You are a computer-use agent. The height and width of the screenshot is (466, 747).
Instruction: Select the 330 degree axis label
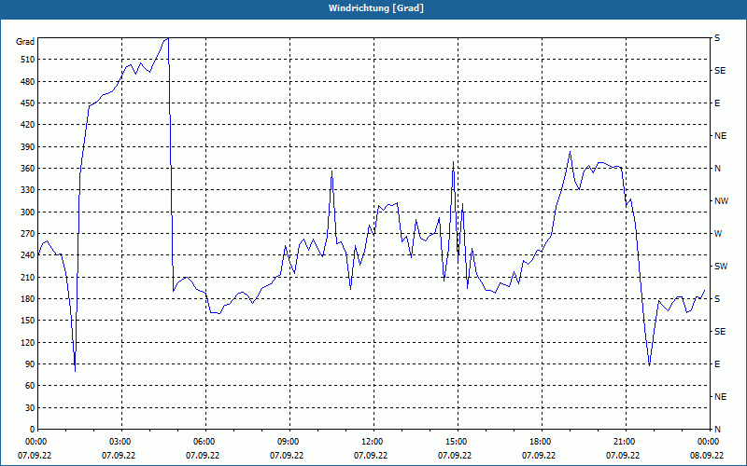[27, 190]
